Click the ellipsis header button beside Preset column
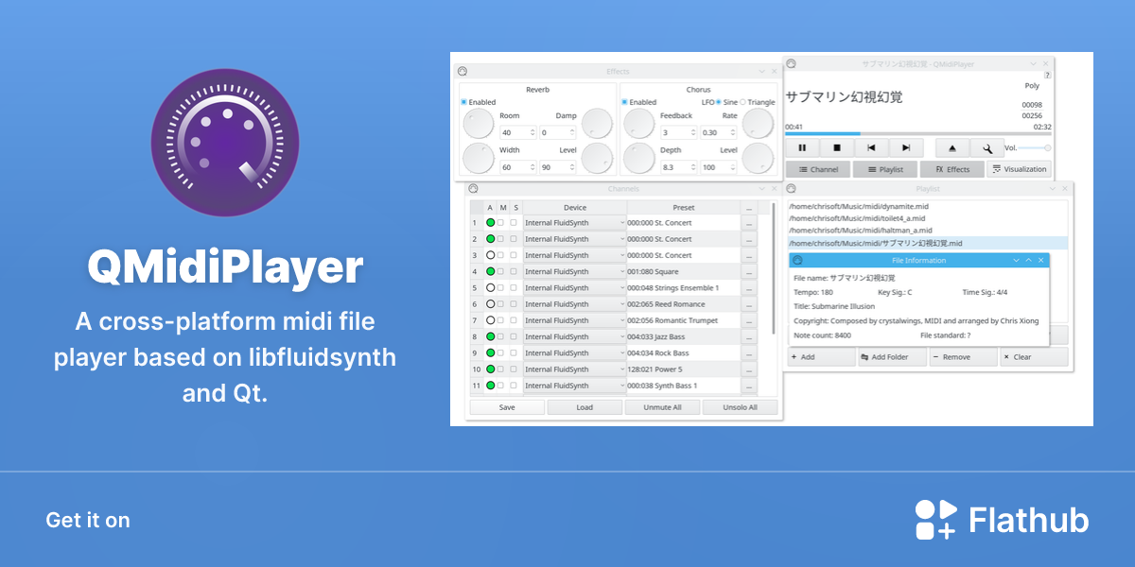 [748, 208]
